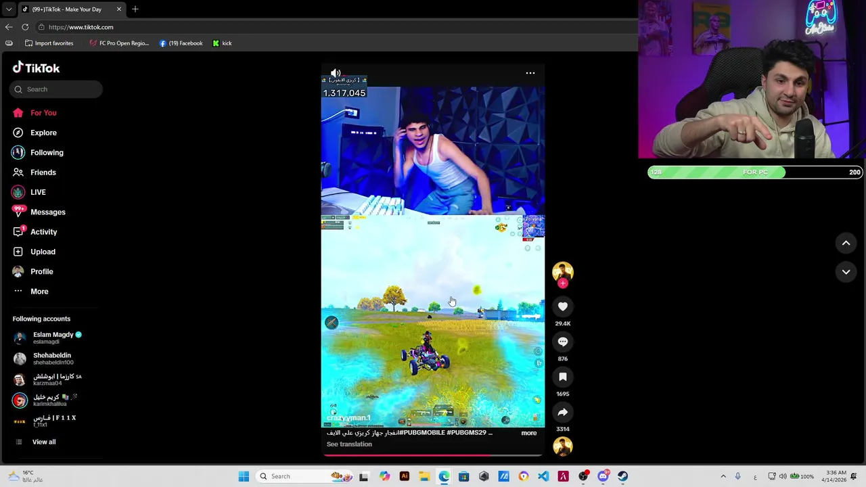Go back in the browser

8,27
